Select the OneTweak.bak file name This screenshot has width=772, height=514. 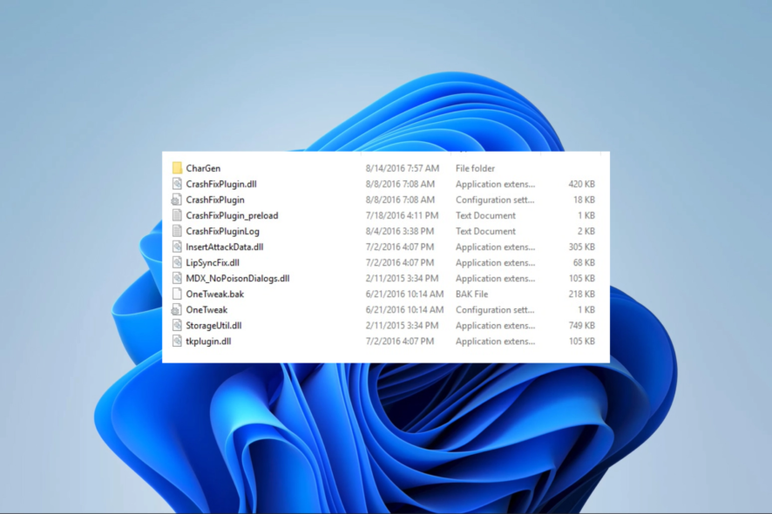coord(214,294)
